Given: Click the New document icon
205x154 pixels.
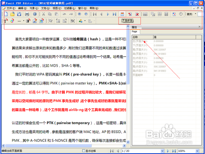Looking at the screenshot, I should [x=6, y=14].
